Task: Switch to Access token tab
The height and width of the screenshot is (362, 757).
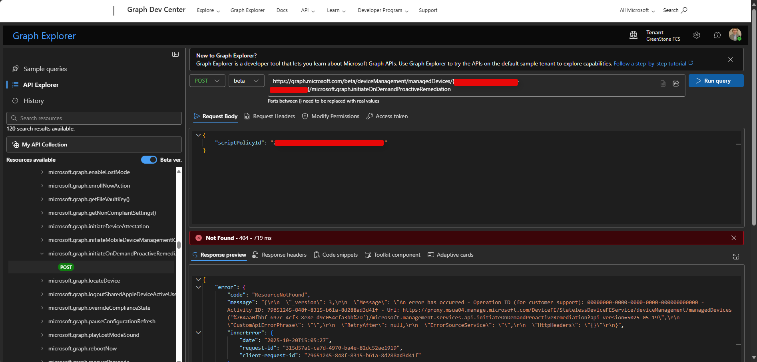Action: 387,116
